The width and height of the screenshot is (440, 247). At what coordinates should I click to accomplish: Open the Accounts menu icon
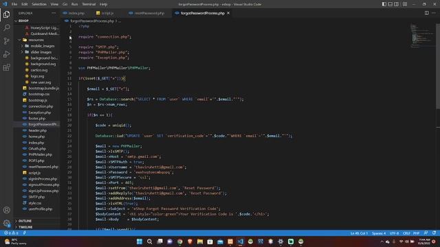coord(6,210)
